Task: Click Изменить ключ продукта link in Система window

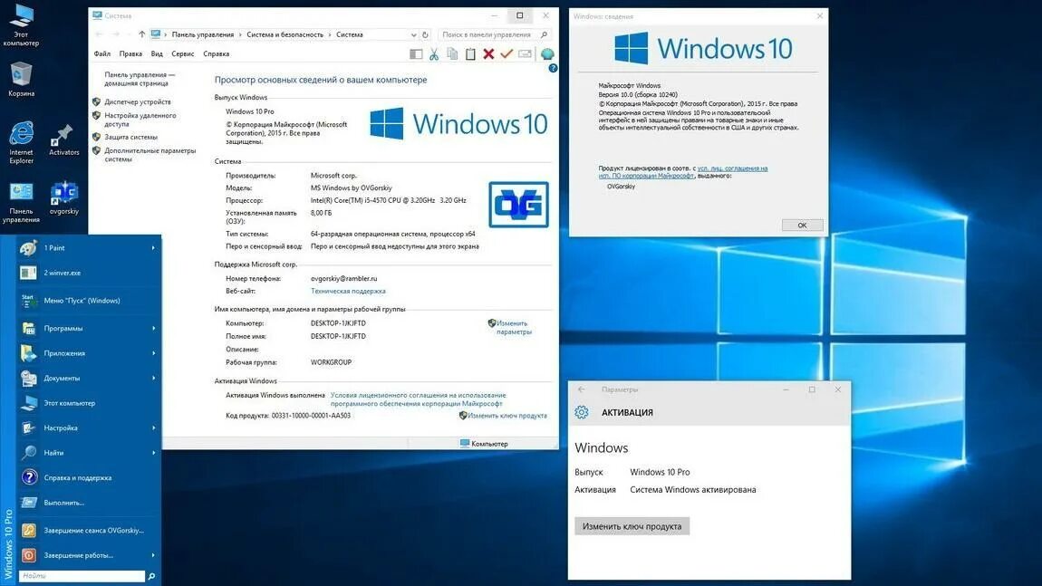Action: tap(507, 416)
